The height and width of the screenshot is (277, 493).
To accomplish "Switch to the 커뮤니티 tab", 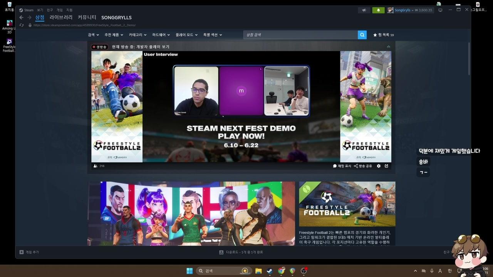I will (87, 17).
